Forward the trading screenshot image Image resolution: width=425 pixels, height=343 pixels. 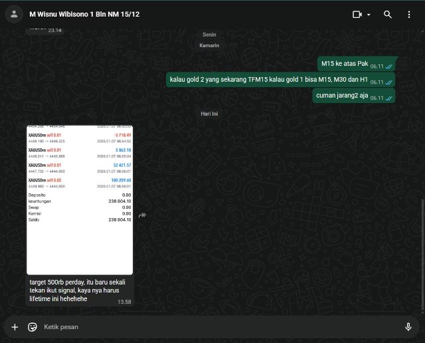click(x=142, y=215)
